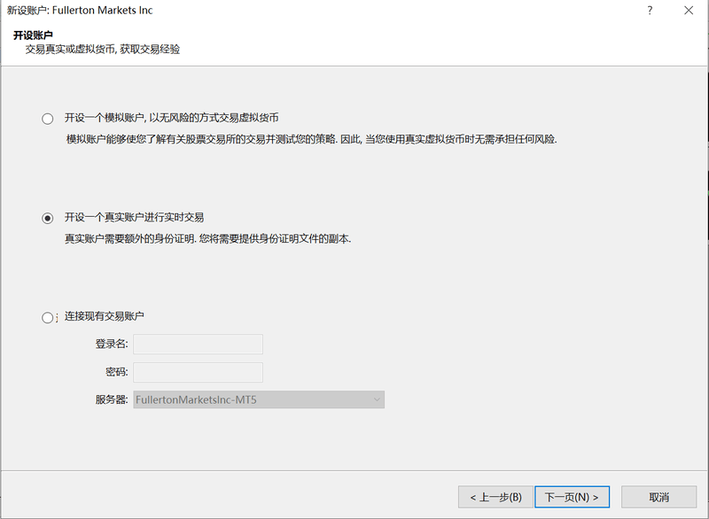Click the 真实账户需要额外的身份证明 description

click(x=207, y=239)
